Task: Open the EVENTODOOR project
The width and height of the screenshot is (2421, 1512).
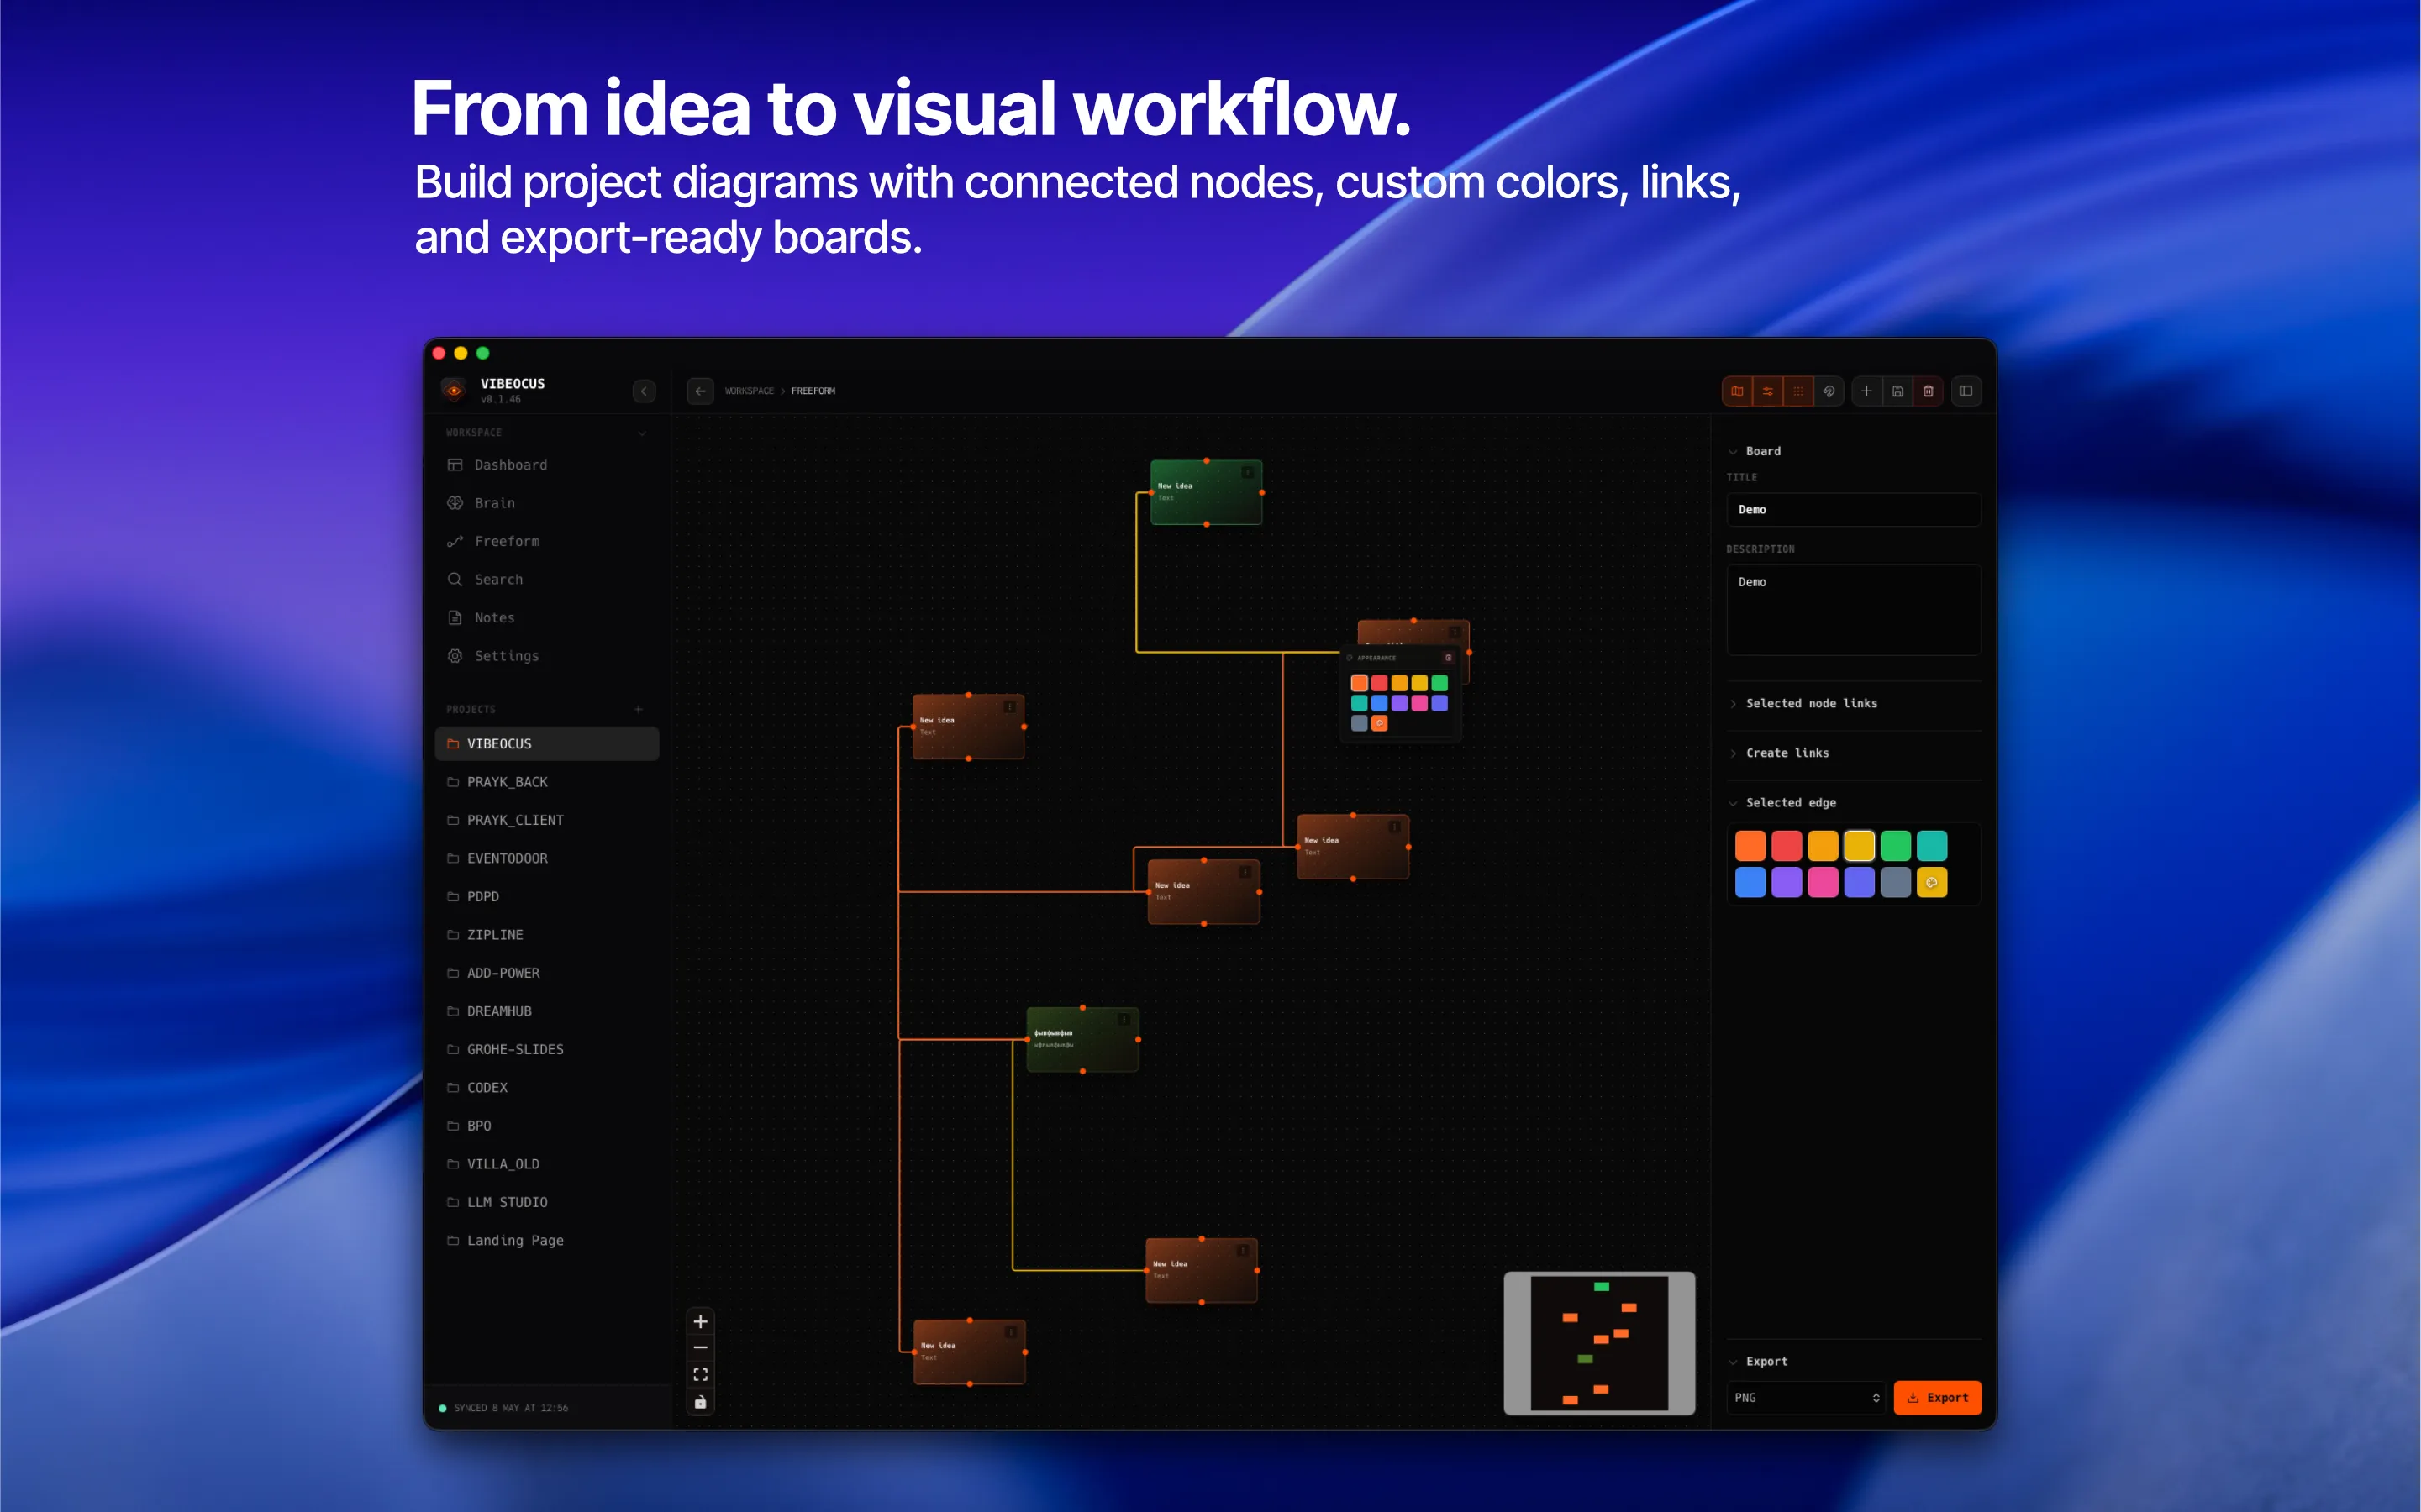Action: pyautogui.click(x=547, y=858)
